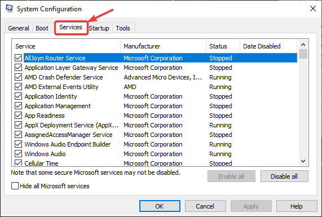Sort by the Status column header
Screen dimensions: 322x217
(223, 46)
